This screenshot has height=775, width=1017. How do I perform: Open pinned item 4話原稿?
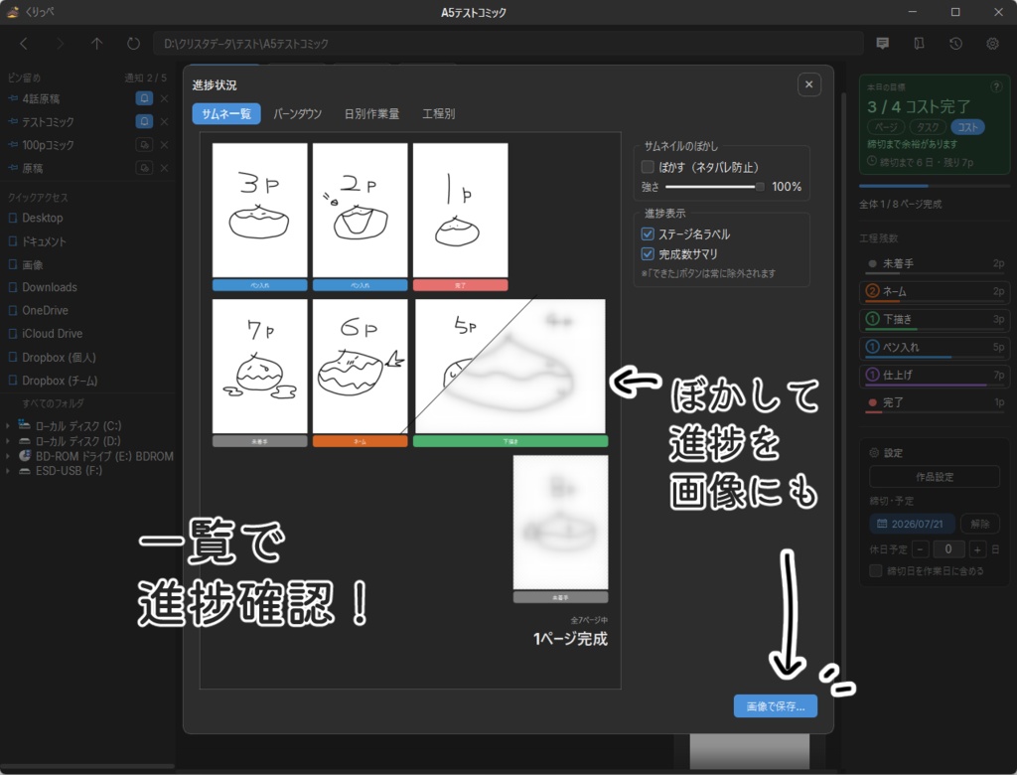pos(41,98)
